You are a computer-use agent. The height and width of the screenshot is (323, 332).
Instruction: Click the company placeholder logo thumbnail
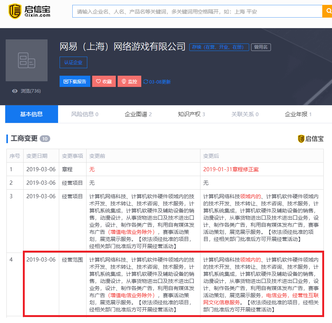pos(27,60)
